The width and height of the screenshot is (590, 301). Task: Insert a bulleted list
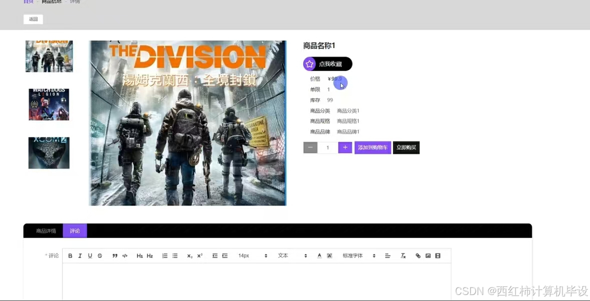[x=175, y=256]
